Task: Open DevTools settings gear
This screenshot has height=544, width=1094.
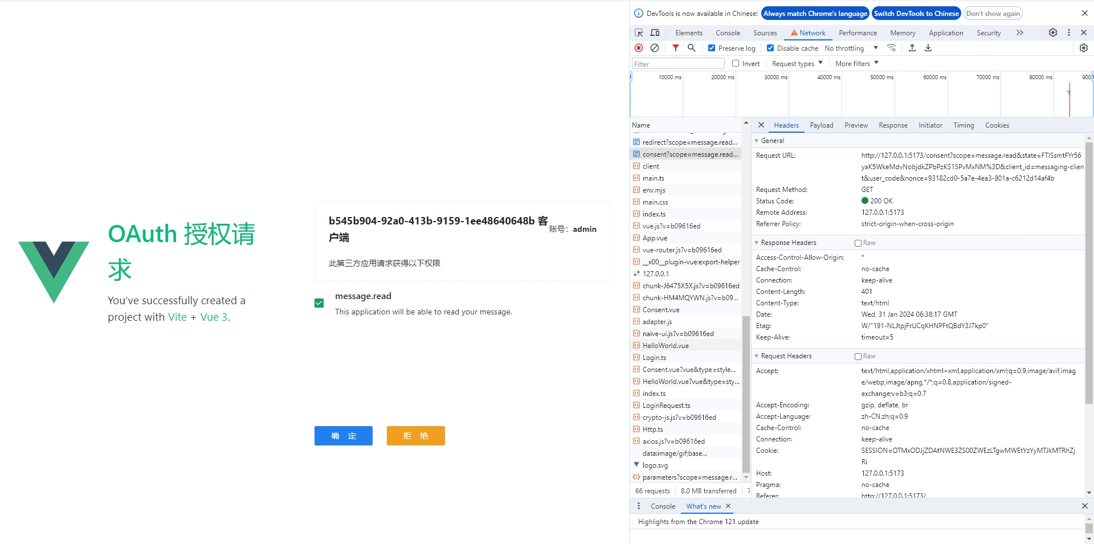Action: pyautogui.click(x=1053, y=33)
